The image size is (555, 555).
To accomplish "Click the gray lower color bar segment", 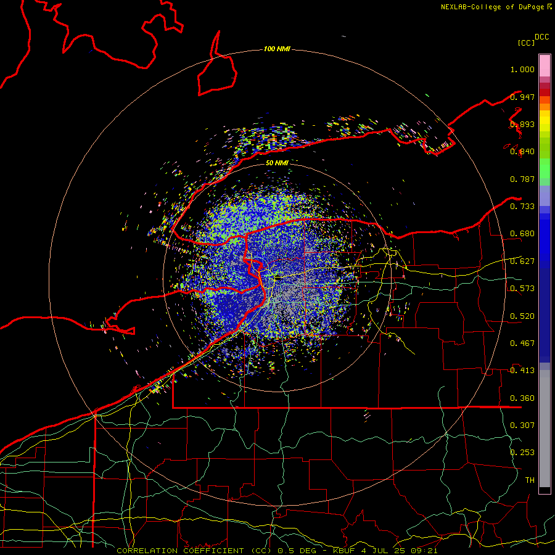I will click(545, 429).
